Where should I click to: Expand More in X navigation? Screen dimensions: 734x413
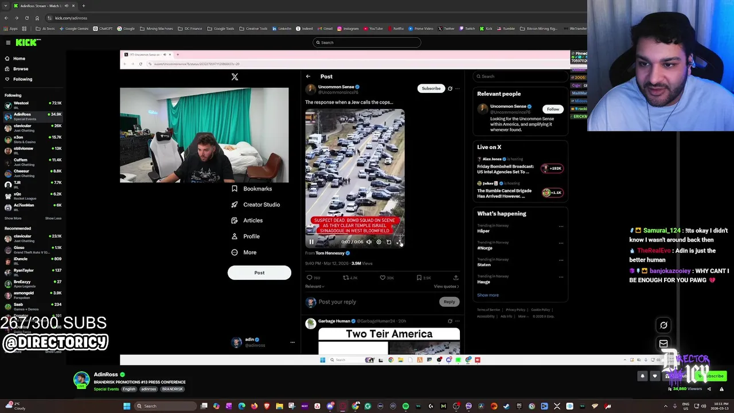tap(244, 252)
